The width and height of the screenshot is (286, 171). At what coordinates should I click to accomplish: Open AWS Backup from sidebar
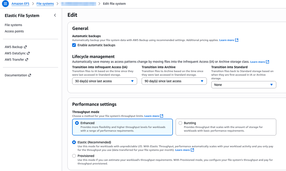click(14, 47)
